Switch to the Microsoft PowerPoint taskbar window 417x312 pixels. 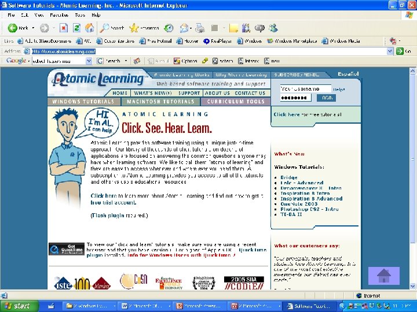point(200,306)
